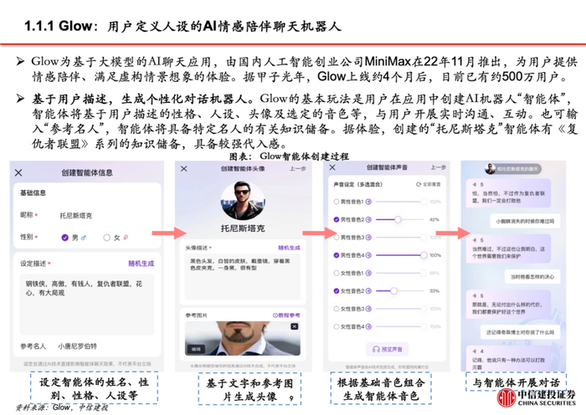
Task: Tap the avatar in the chat header
Action: [491, 169]
